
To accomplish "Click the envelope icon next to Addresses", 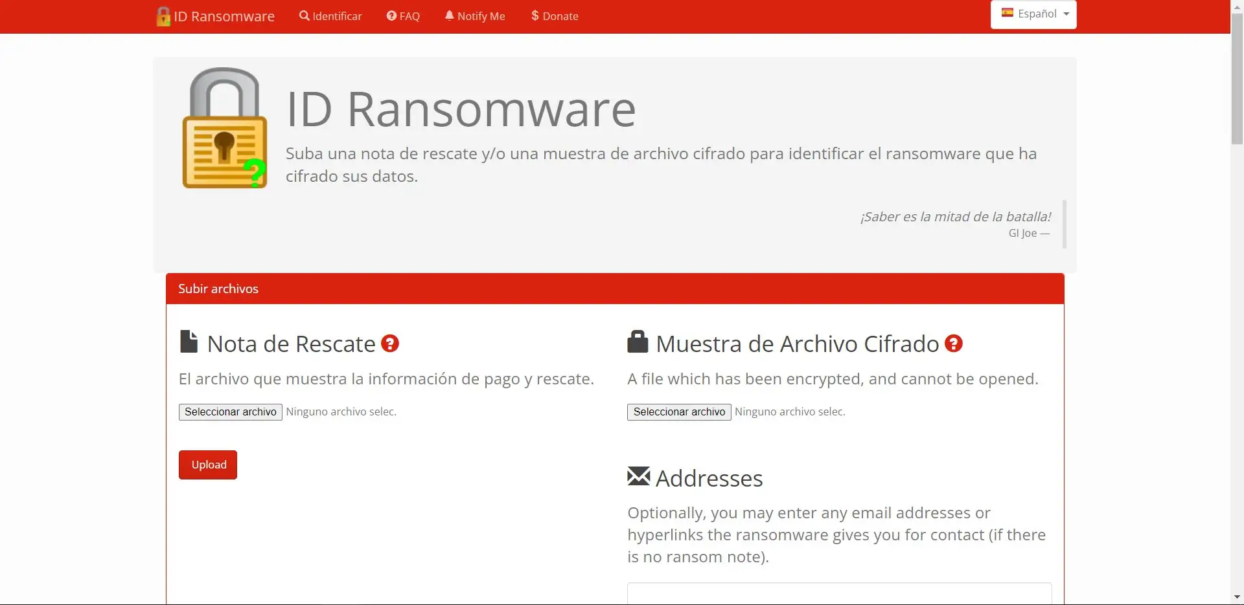I will [x=638, y=476].
